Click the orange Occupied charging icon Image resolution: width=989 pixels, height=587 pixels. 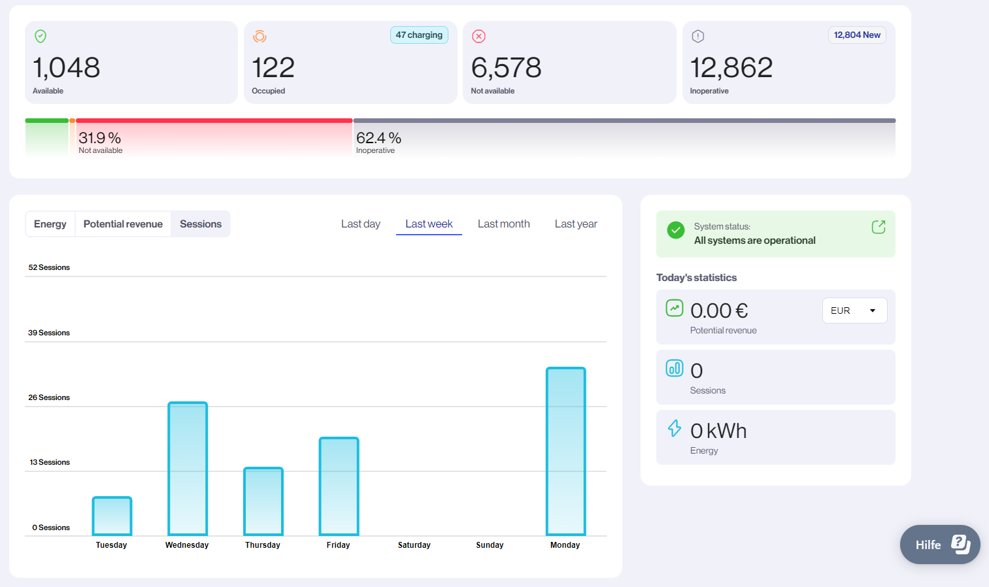260,36
